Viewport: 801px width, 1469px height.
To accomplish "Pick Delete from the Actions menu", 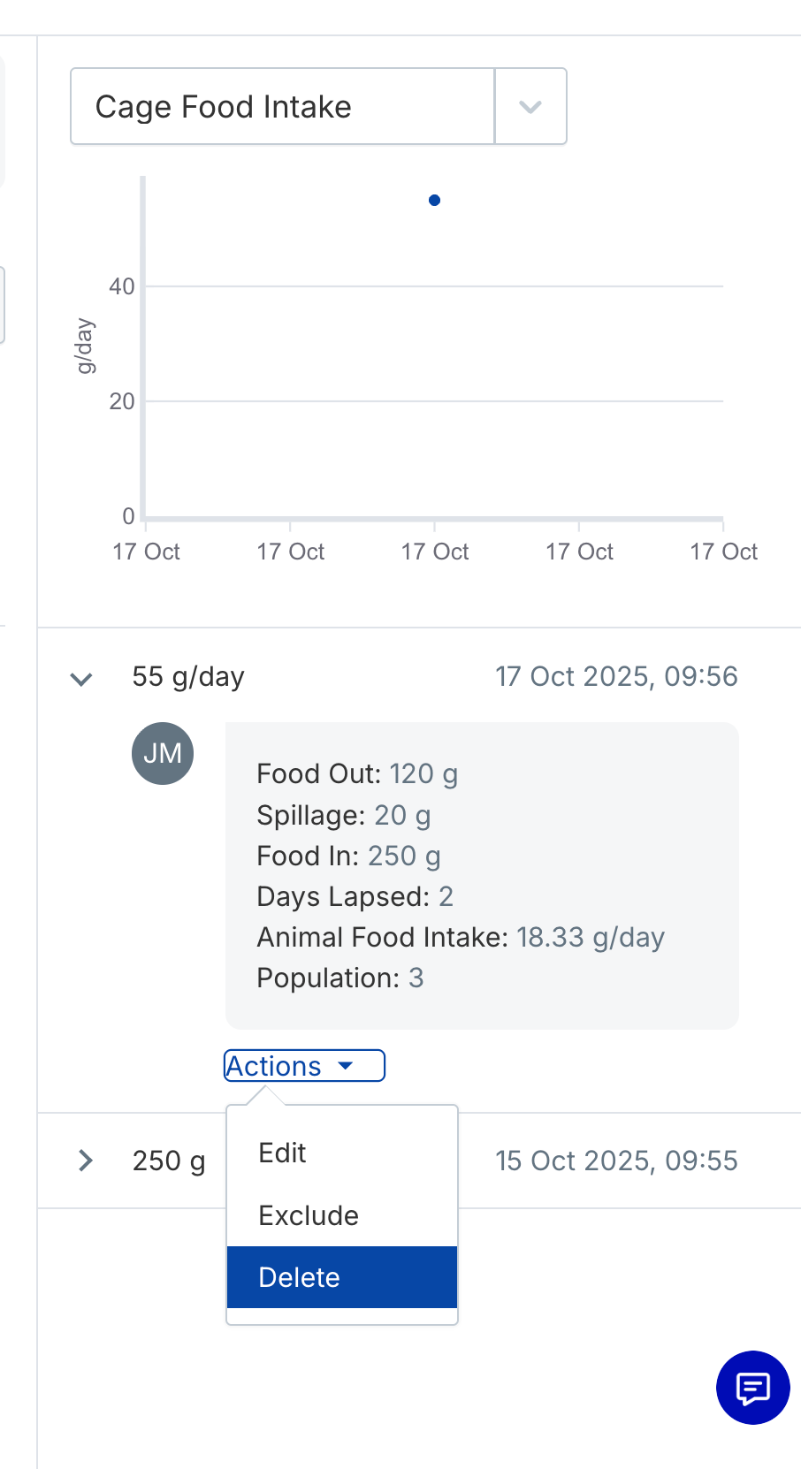I will click(x=300, y=1277).
